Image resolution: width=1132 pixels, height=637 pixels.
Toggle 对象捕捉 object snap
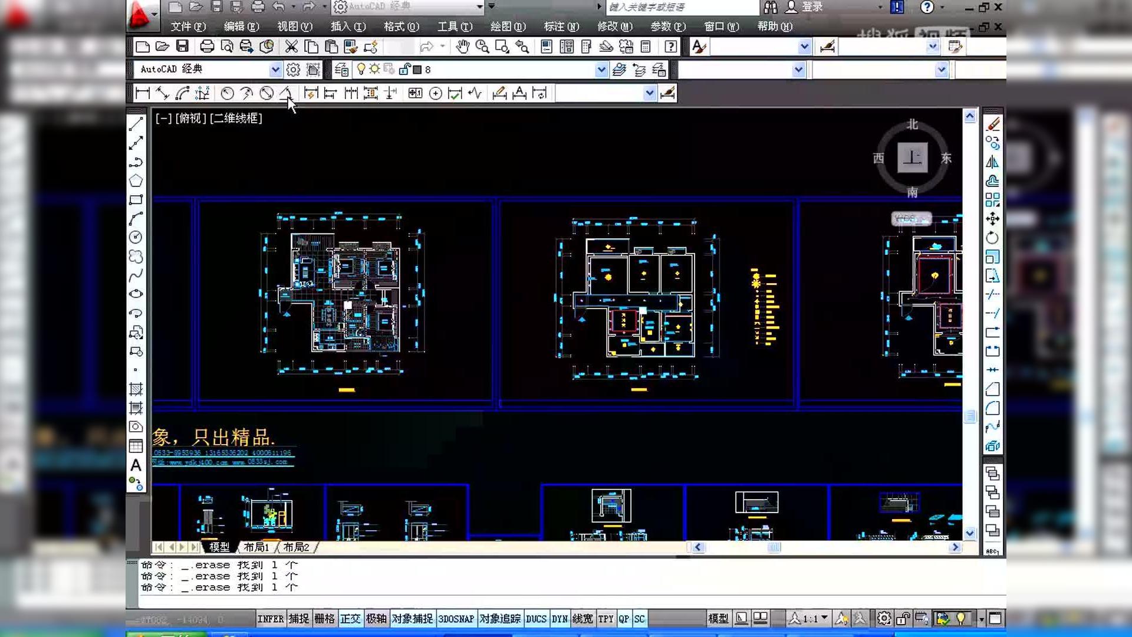[412, 619]
